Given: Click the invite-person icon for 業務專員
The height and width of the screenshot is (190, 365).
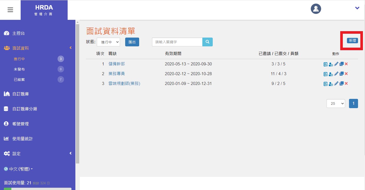Looking at the screenshot, I should tap(331, 74).
